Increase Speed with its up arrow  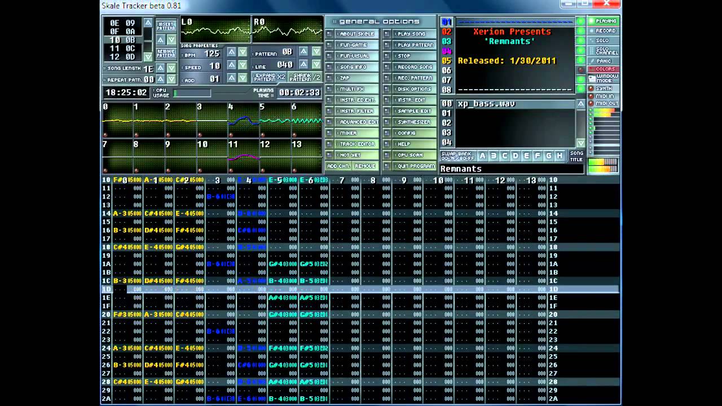point(231,65)
